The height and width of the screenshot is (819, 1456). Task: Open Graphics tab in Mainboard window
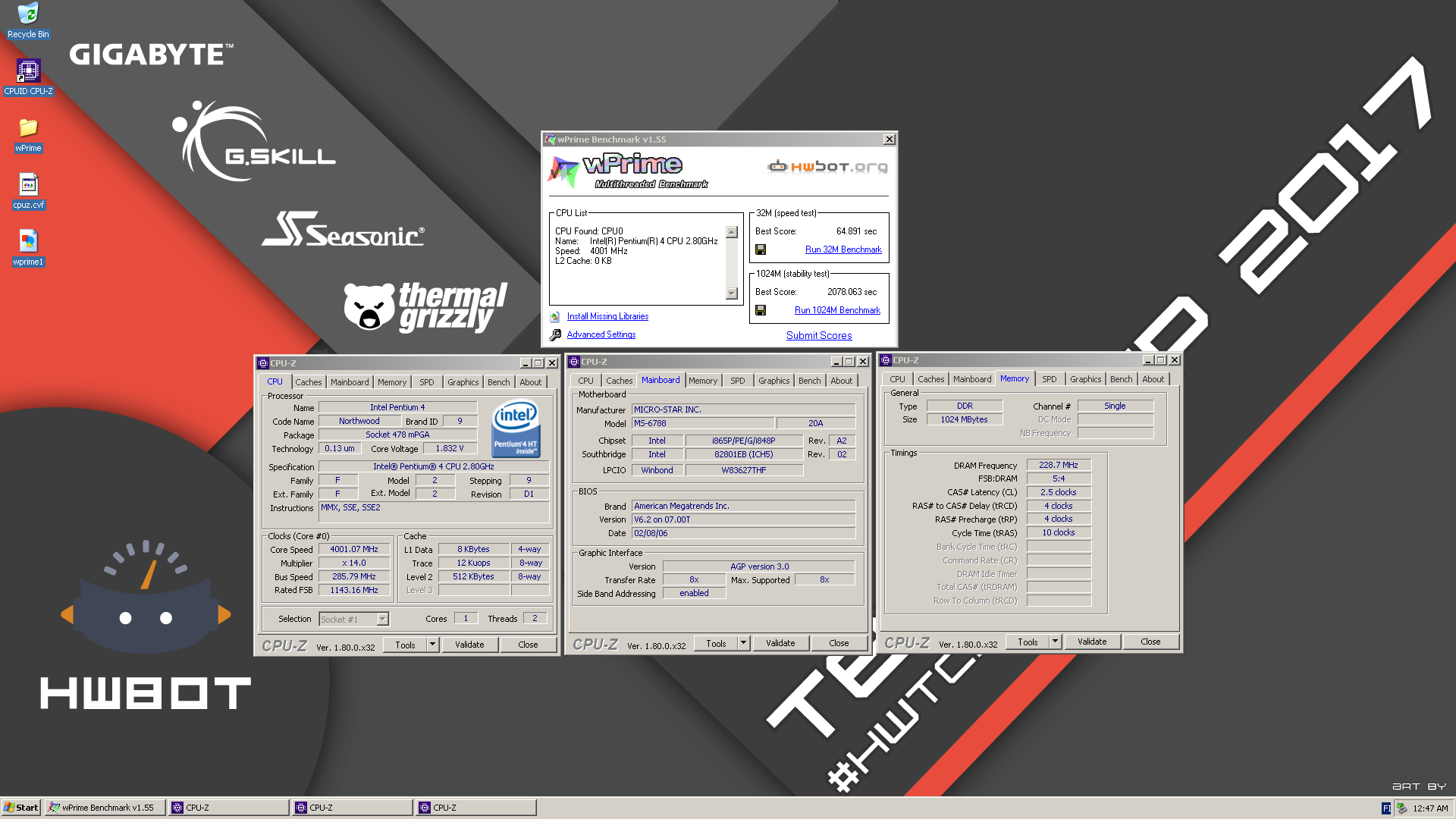774,381
